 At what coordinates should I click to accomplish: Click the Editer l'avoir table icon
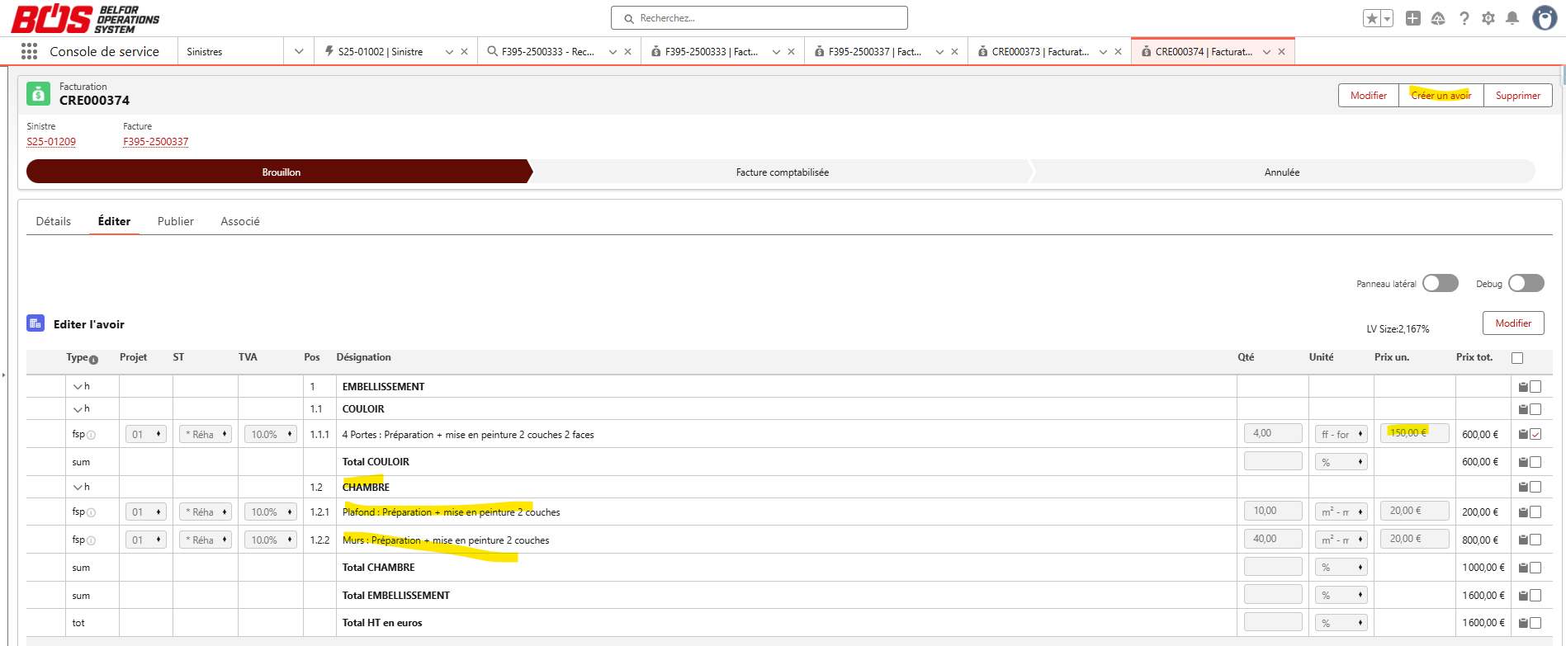35,323
